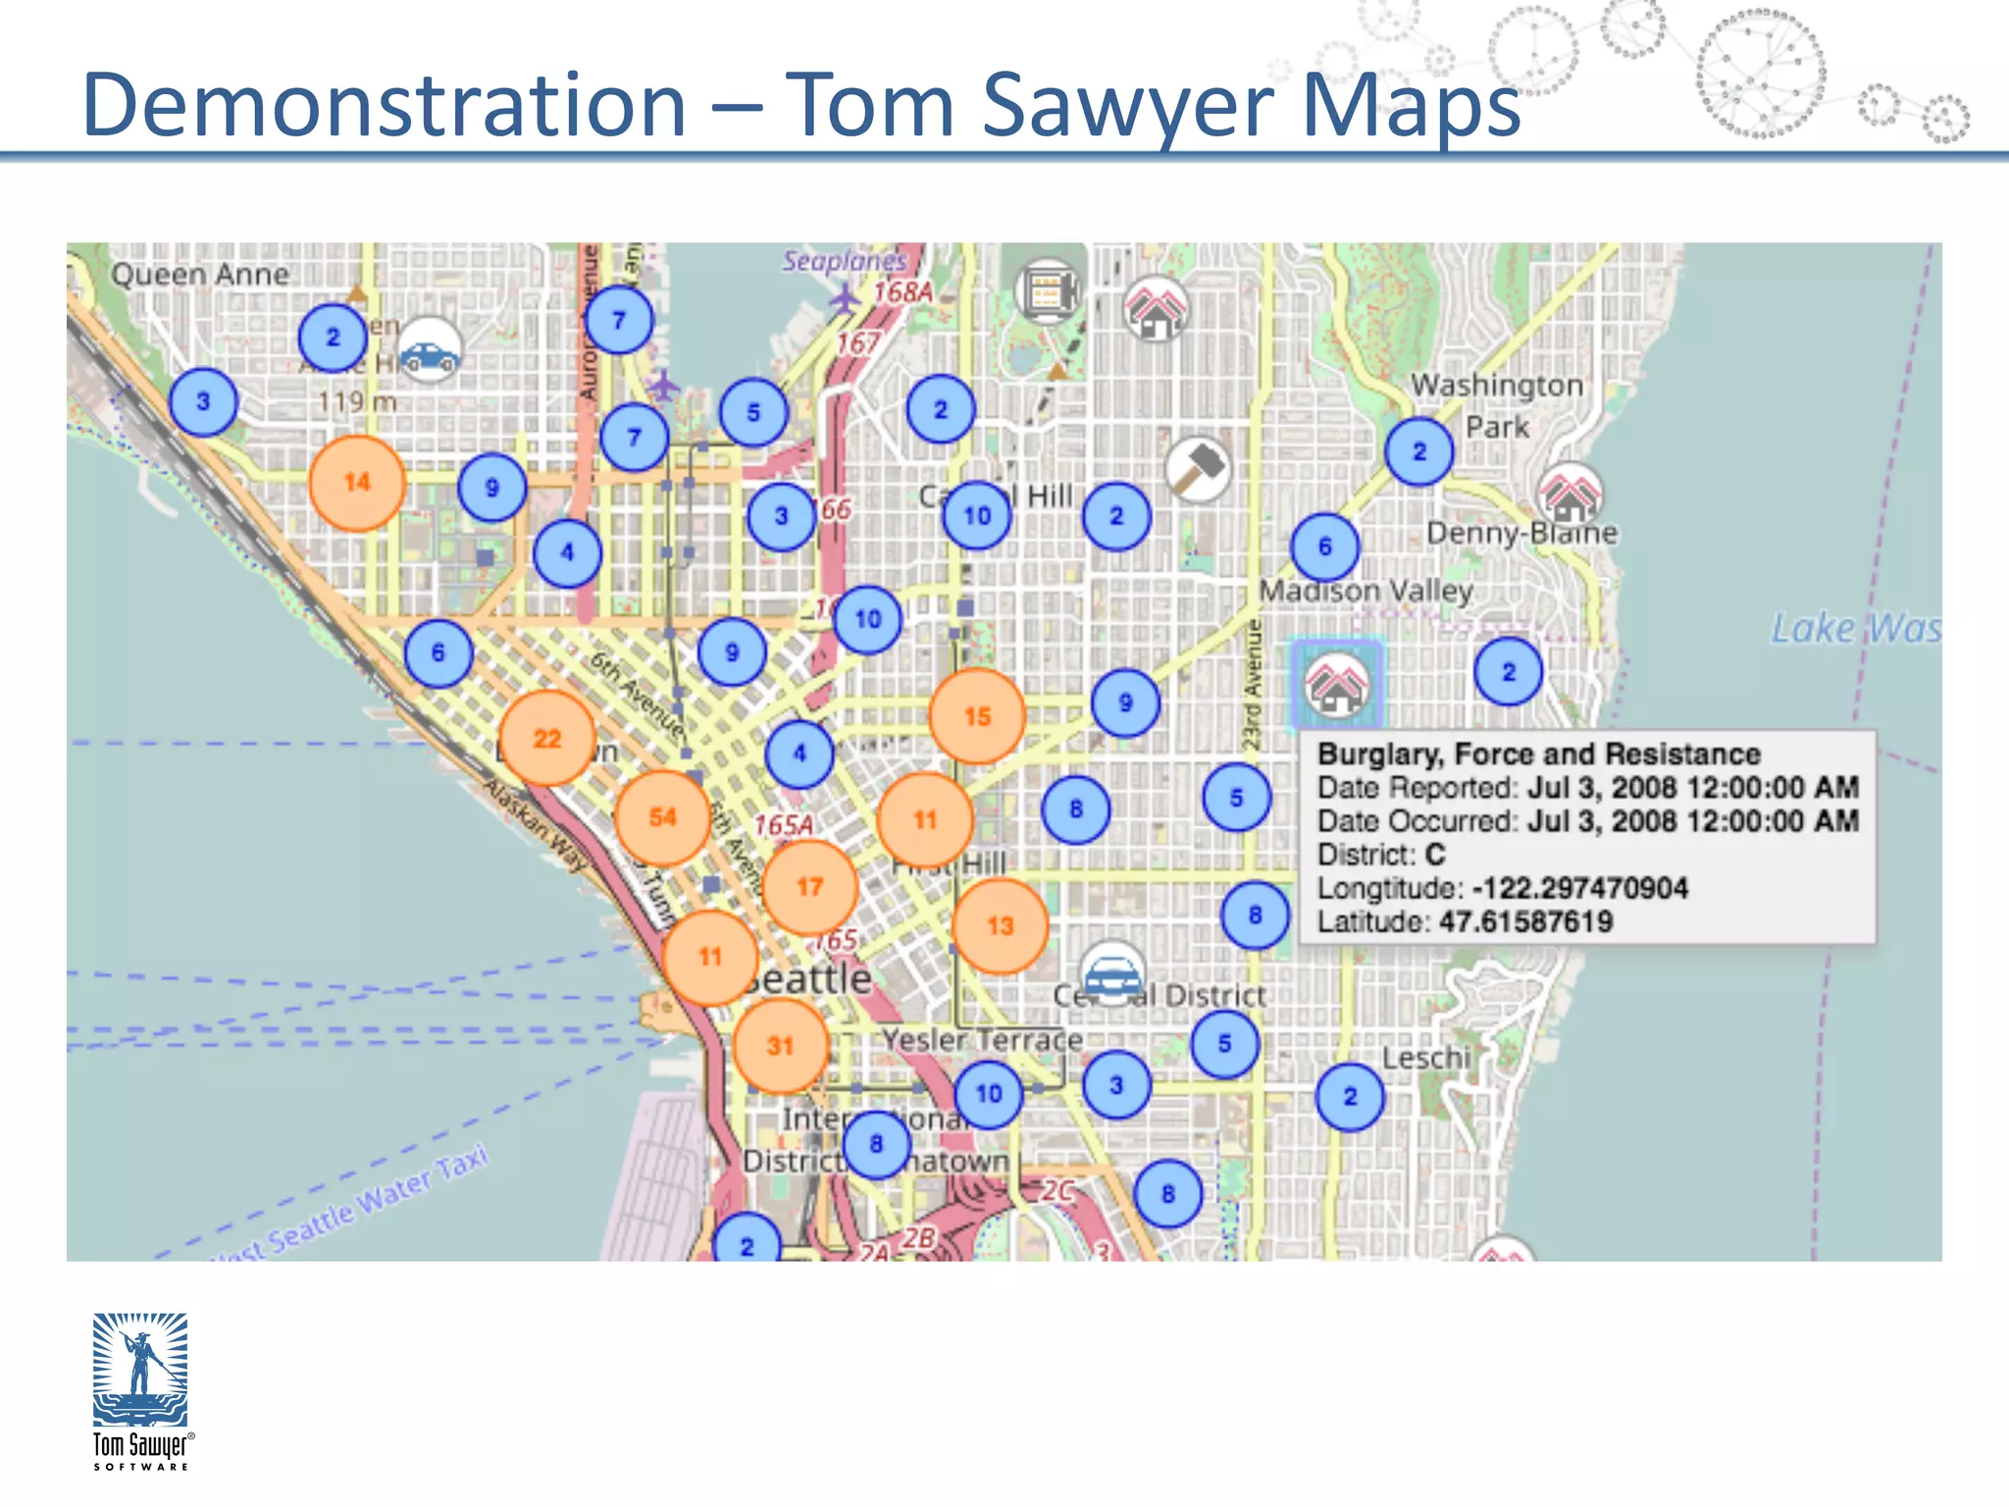This screenshot has width=2009, height=1507.
Task: Click blue cluster 9 right of cluster 14
Action: click(492, 488)
